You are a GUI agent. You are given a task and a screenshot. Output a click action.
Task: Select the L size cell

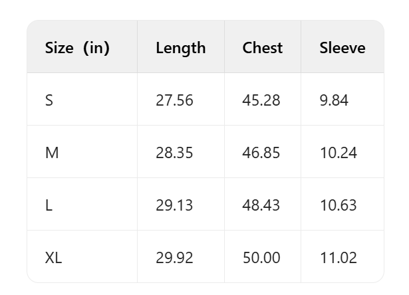(x=49, y=205)
